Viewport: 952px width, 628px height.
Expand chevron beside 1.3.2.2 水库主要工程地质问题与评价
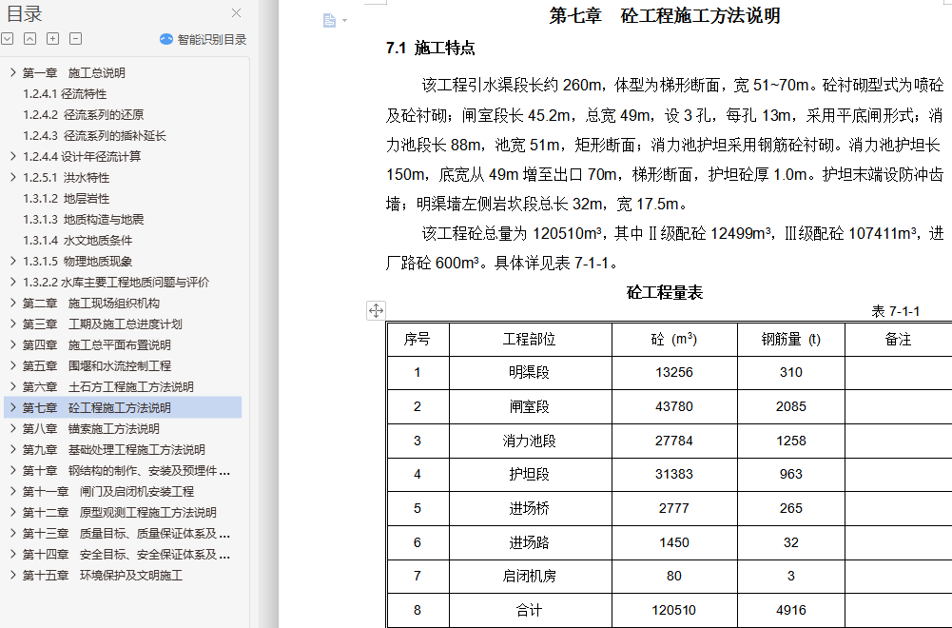click(x=12, y=283)
